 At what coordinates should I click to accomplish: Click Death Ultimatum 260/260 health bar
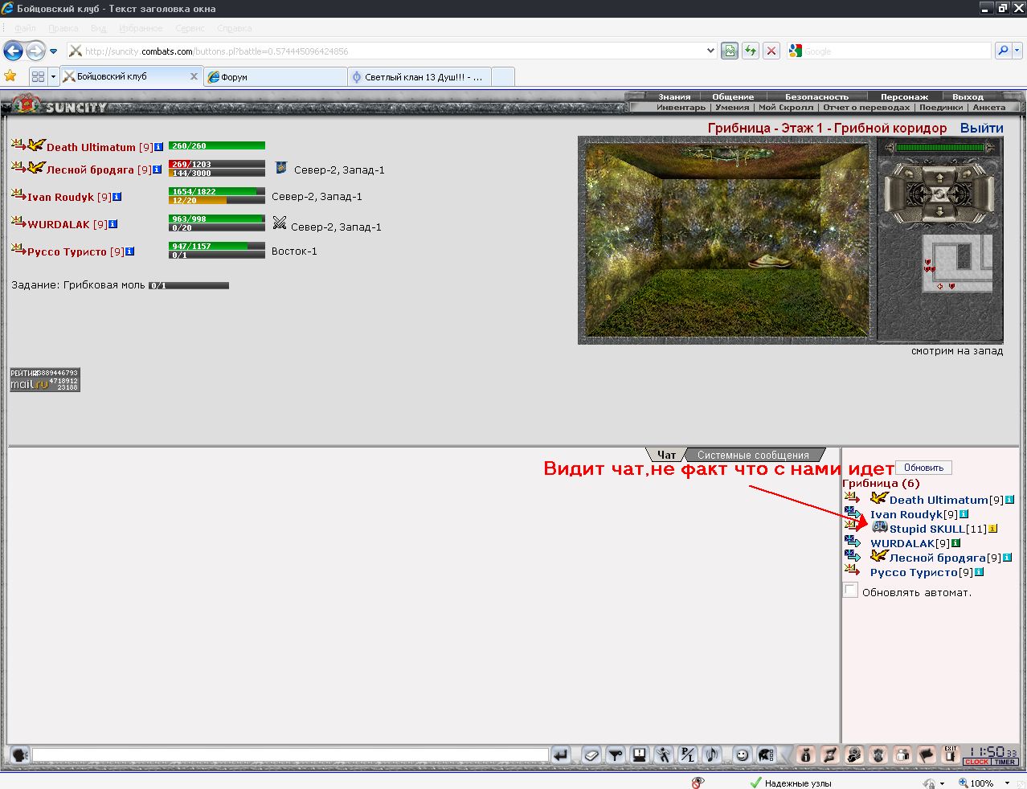tap(217, 145)
